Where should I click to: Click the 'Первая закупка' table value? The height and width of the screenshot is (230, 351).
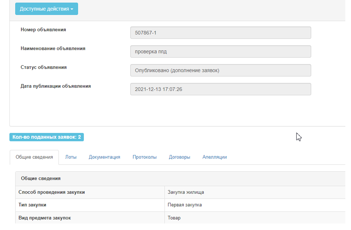184,205
